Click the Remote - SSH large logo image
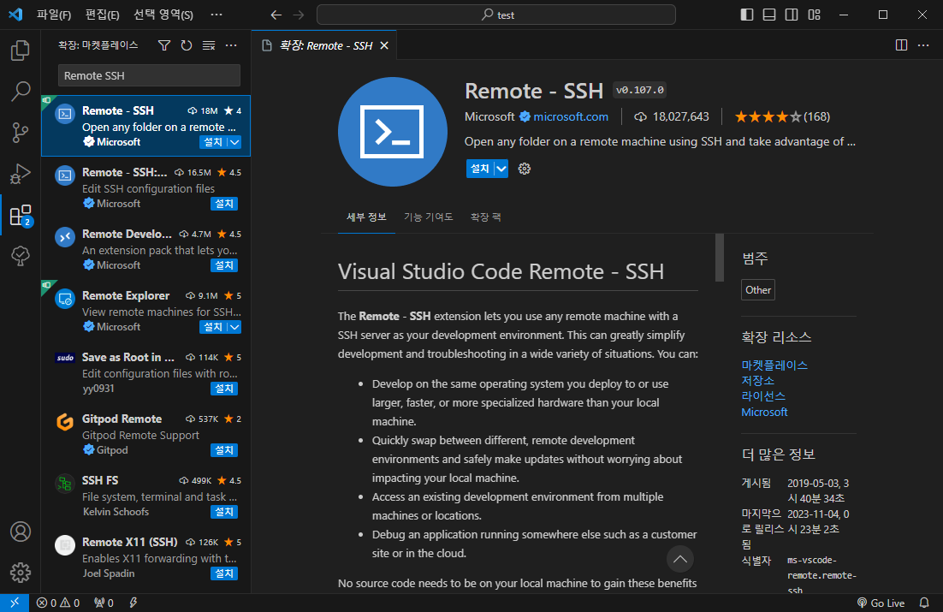Screen dimensions: 943x612 pyautogui.click(x=392, y=132)
